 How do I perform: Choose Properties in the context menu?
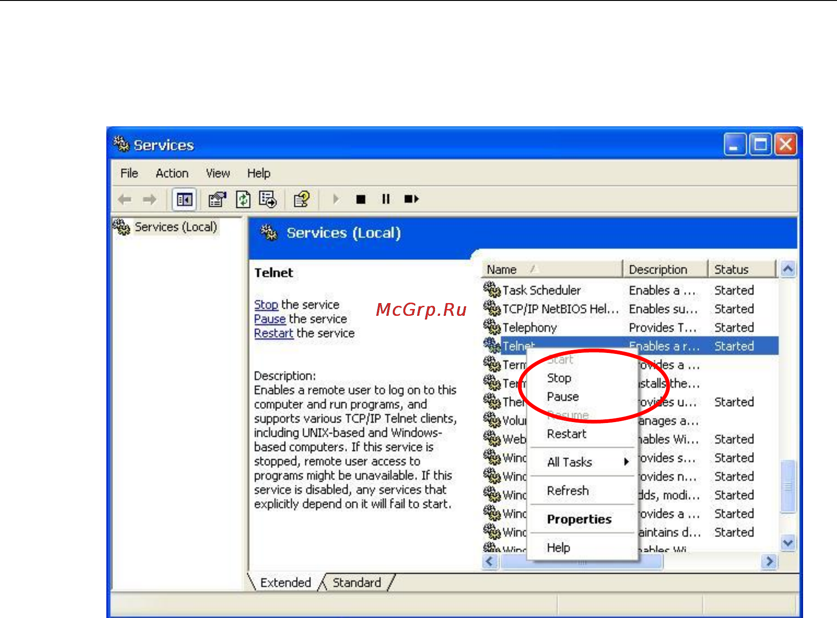[579, 519]
